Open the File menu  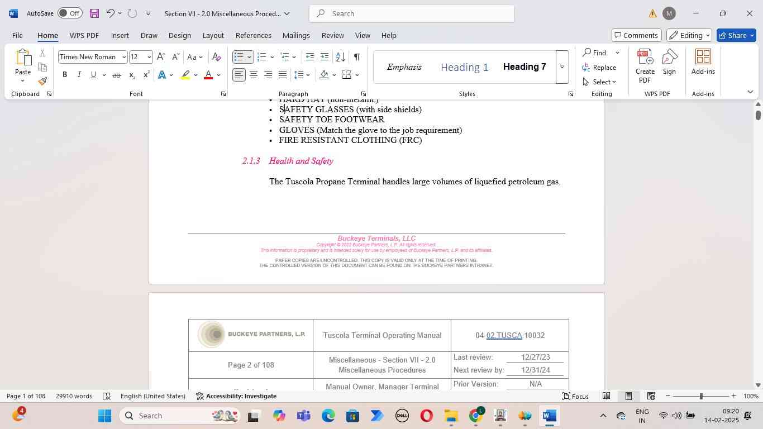[17, 35]
